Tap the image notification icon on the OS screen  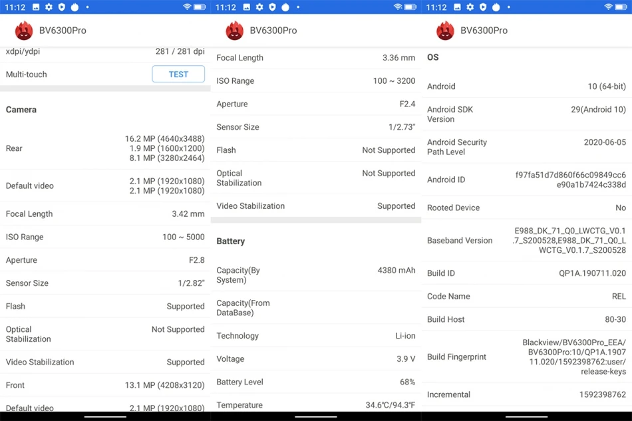click(457, 7)
